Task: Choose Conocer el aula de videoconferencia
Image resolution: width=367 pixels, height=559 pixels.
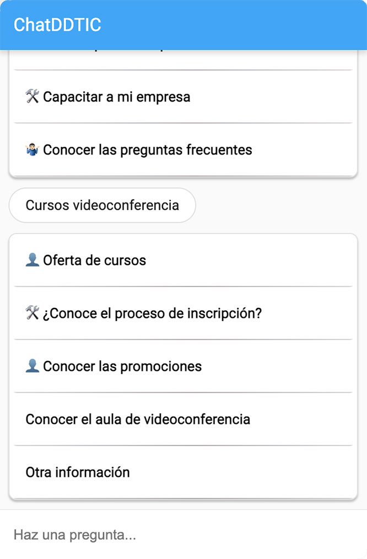Action: [138, 419]
